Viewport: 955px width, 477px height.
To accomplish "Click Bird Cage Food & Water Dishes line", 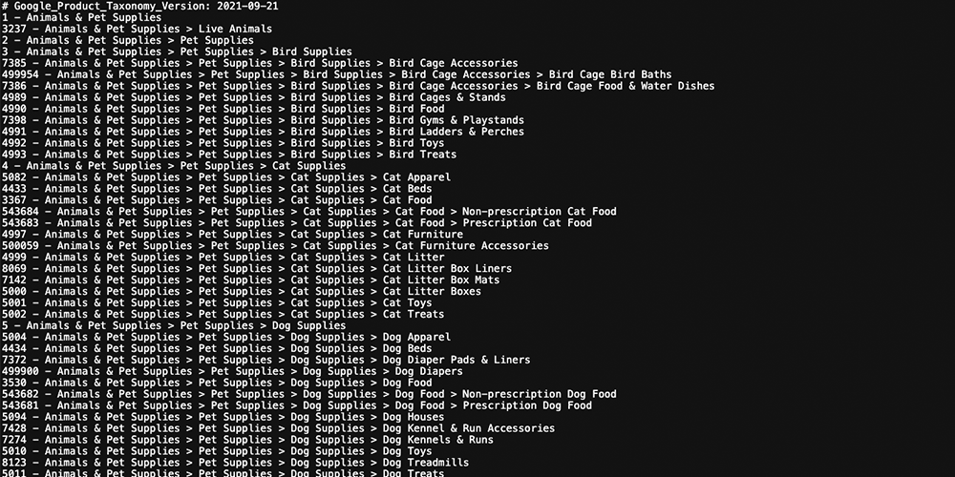I will pos(358,87).
